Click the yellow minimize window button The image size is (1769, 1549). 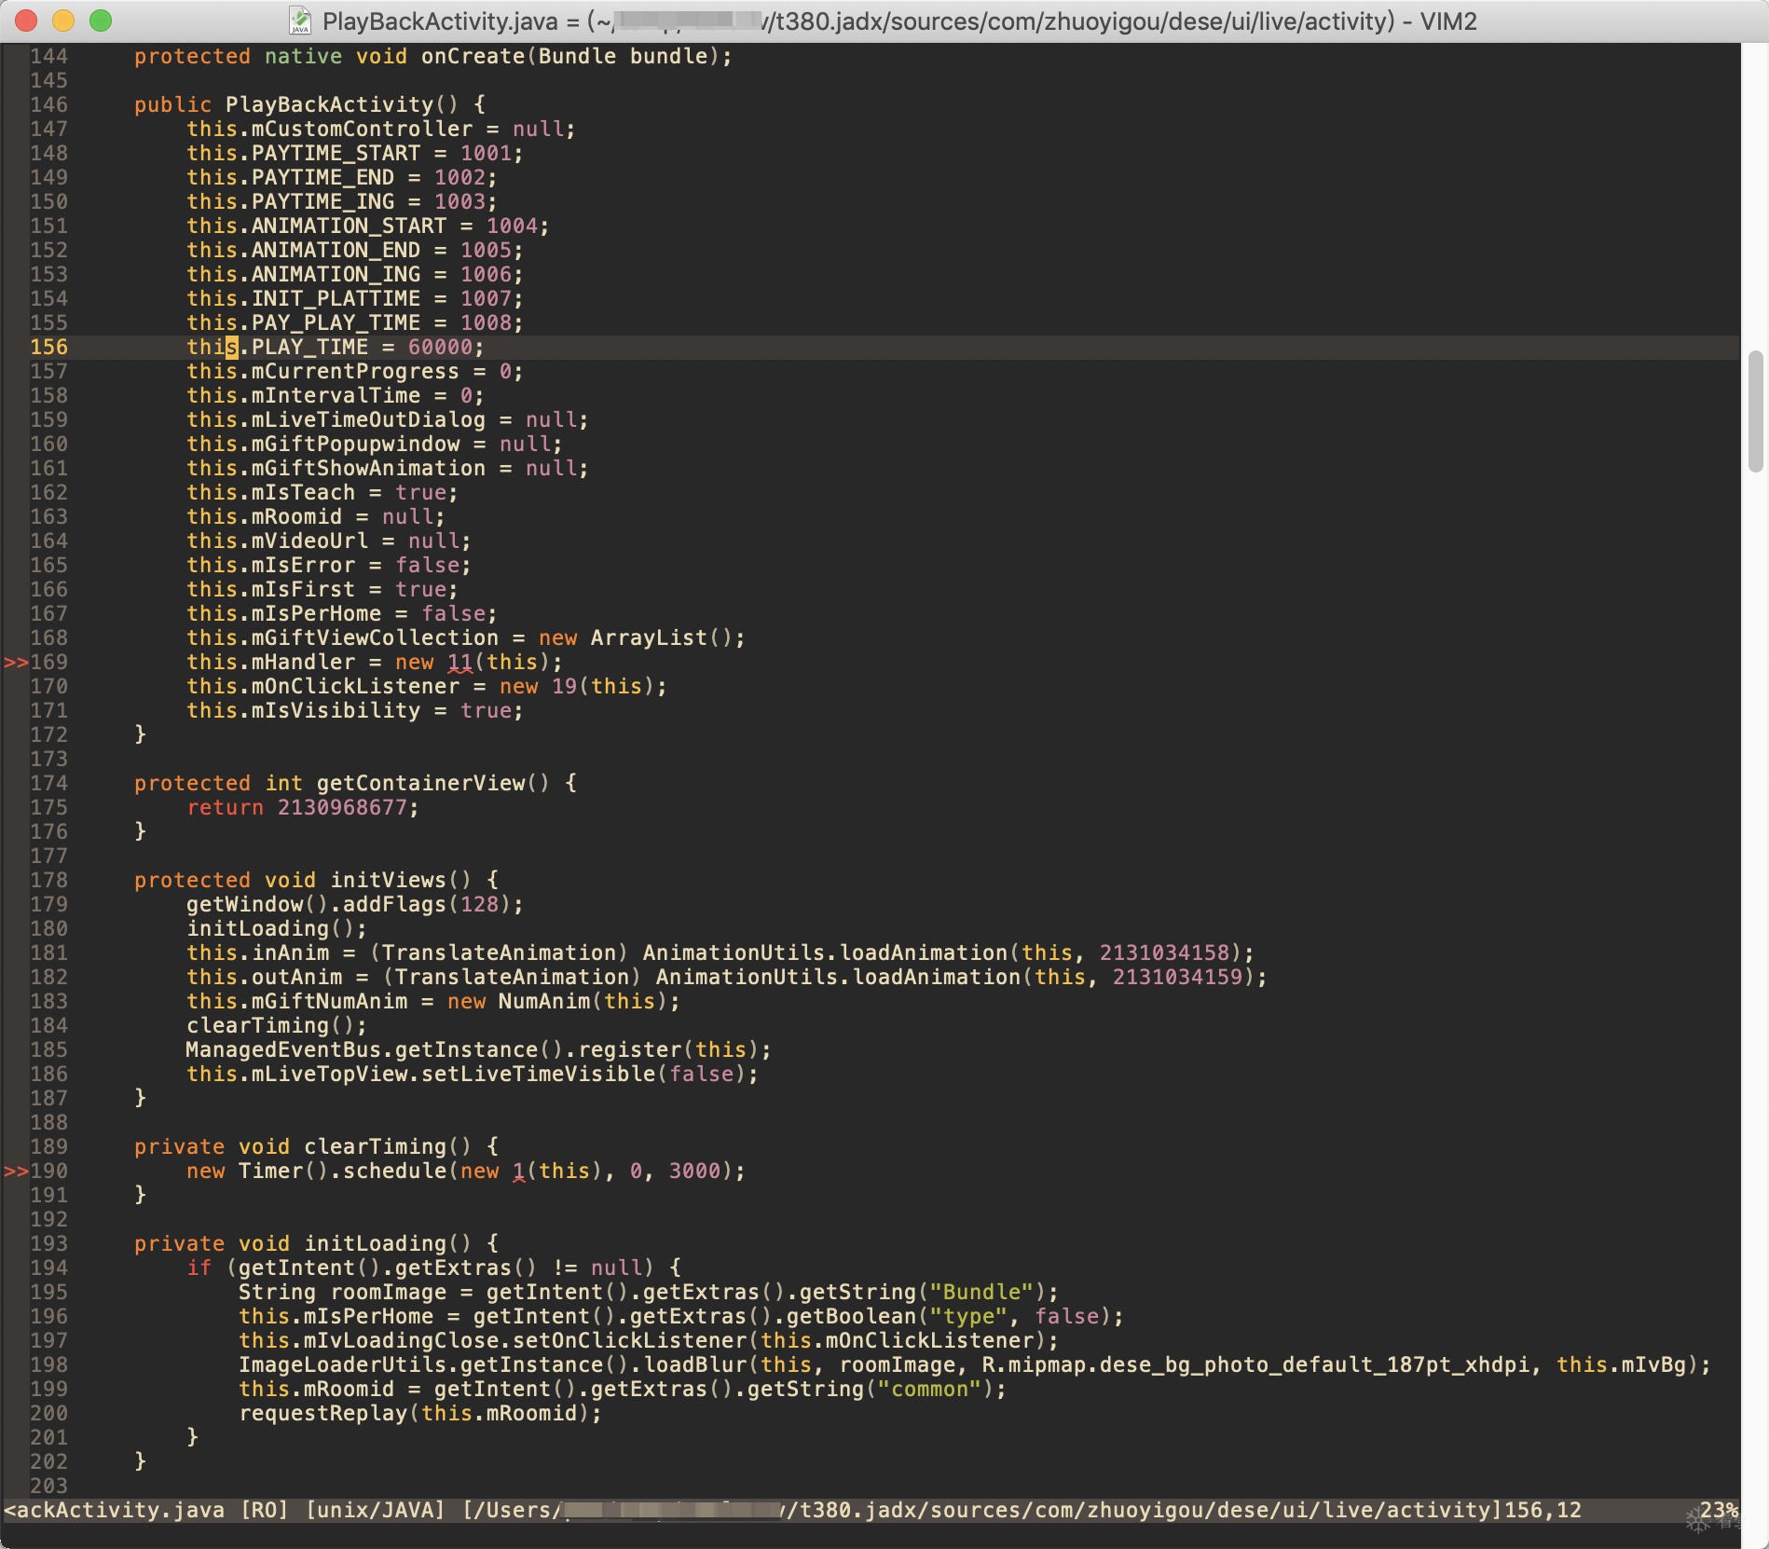point(63,21)
